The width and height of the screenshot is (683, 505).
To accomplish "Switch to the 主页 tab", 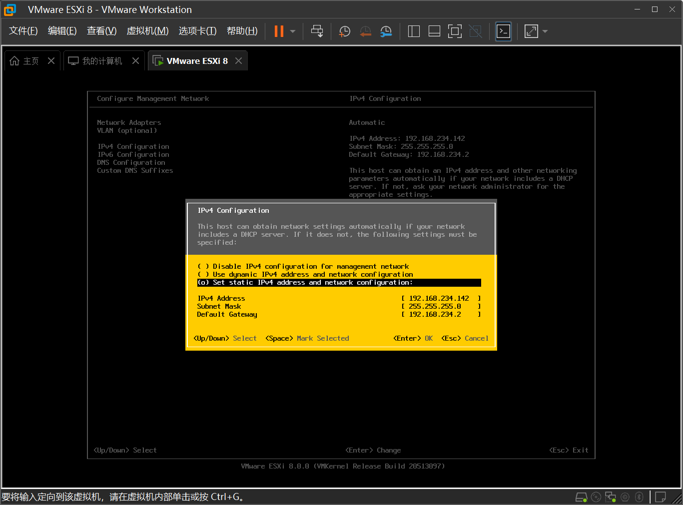I will 31,61.
